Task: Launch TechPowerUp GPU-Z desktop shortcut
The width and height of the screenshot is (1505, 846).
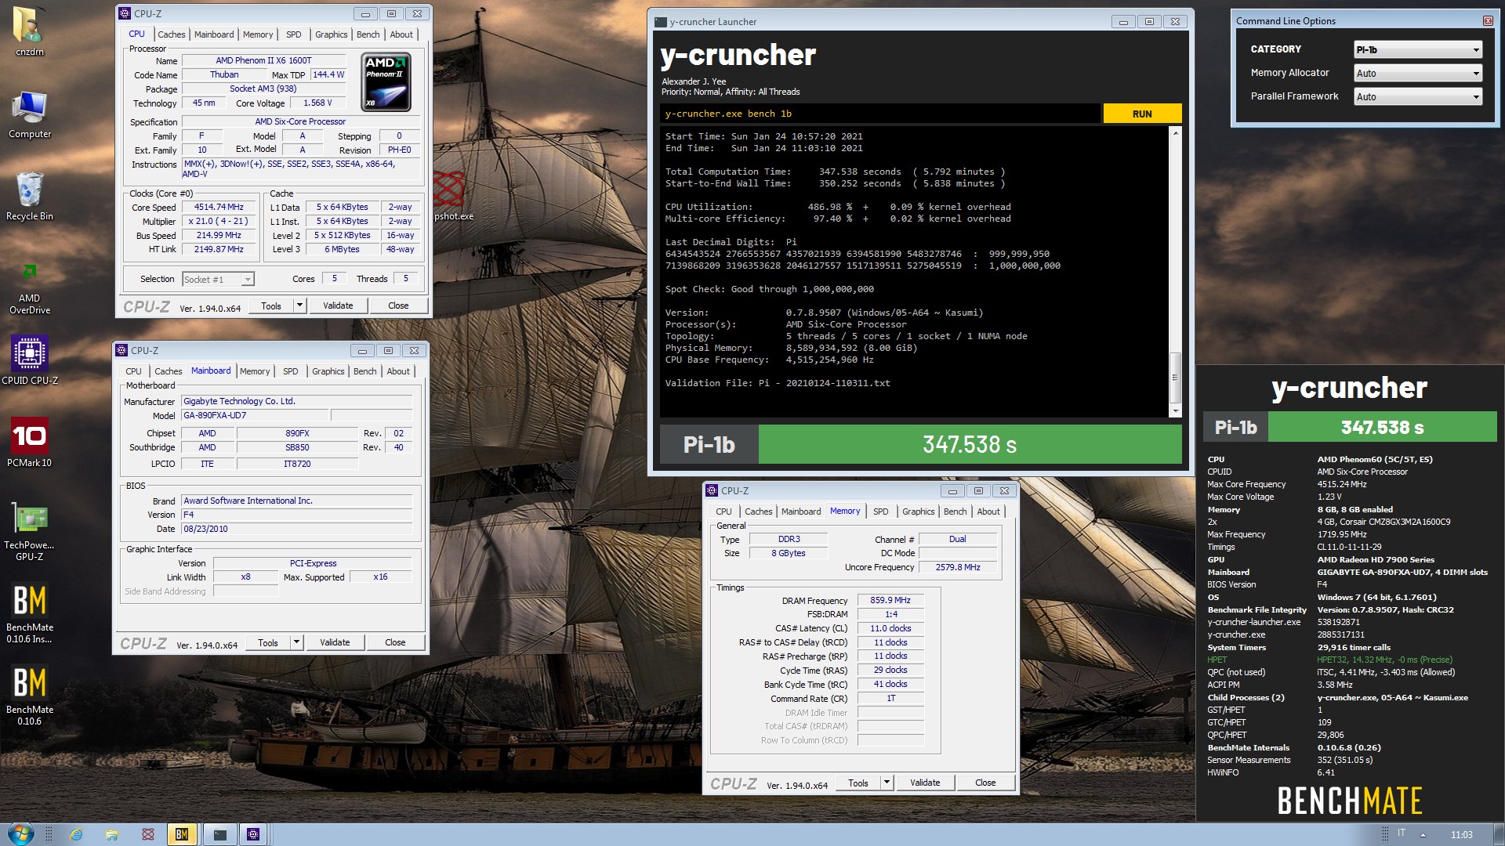Action: (x=29, y=531)
